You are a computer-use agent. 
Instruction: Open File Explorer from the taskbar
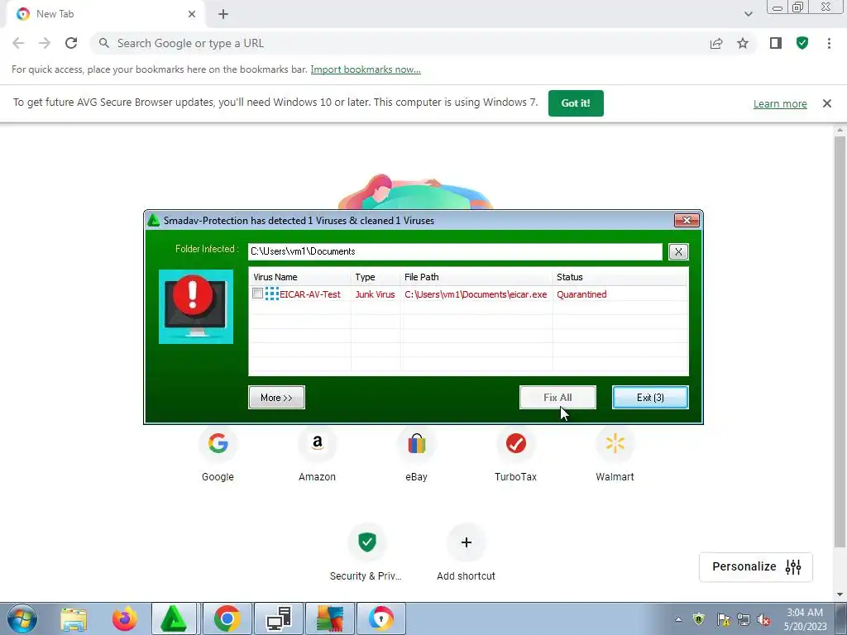click(74, 618)
